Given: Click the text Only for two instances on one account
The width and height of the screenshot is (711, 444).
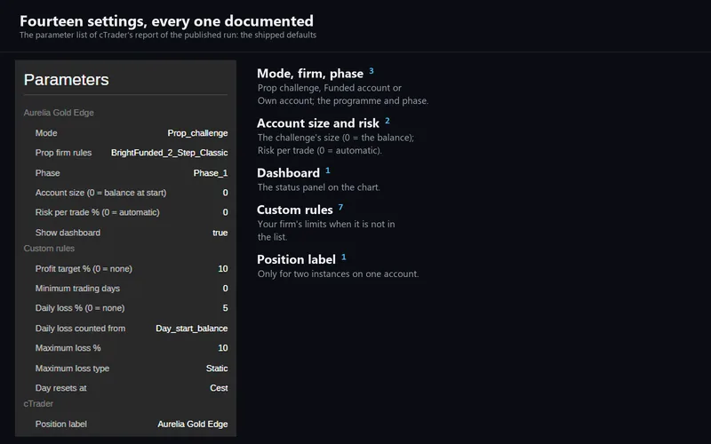Looking at the screenshot, I should [x=339, y=274].
